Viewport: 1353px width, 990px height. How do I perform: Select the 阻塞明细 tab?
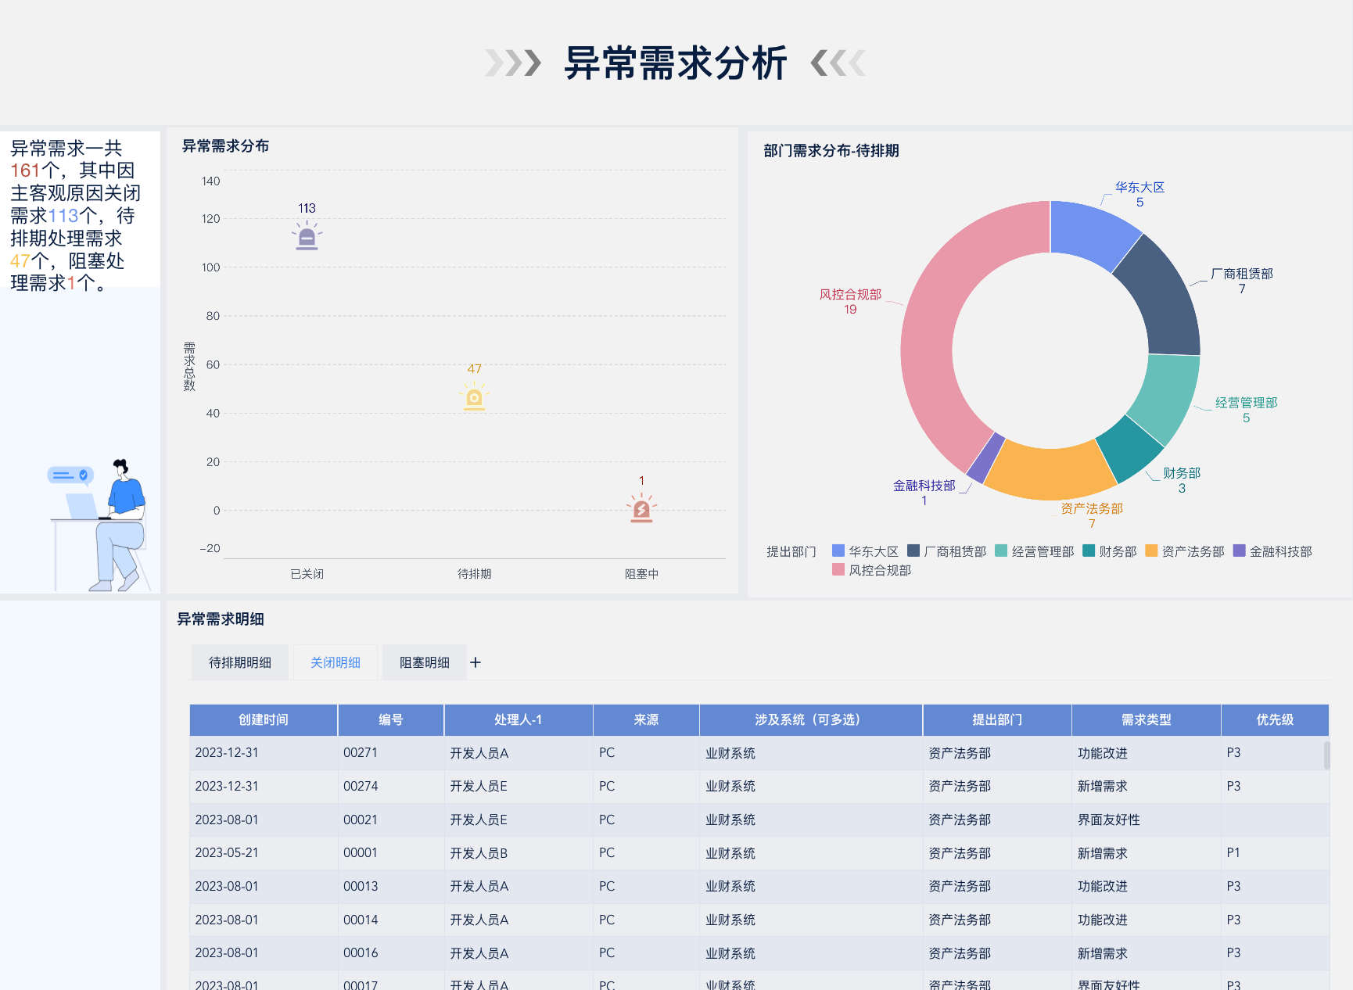[x=425, y=662]
